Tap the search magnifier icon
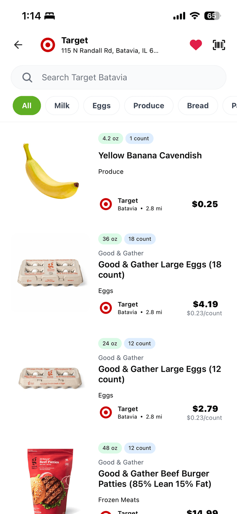Viewport: 237px width, 514px height. [27, 78]
